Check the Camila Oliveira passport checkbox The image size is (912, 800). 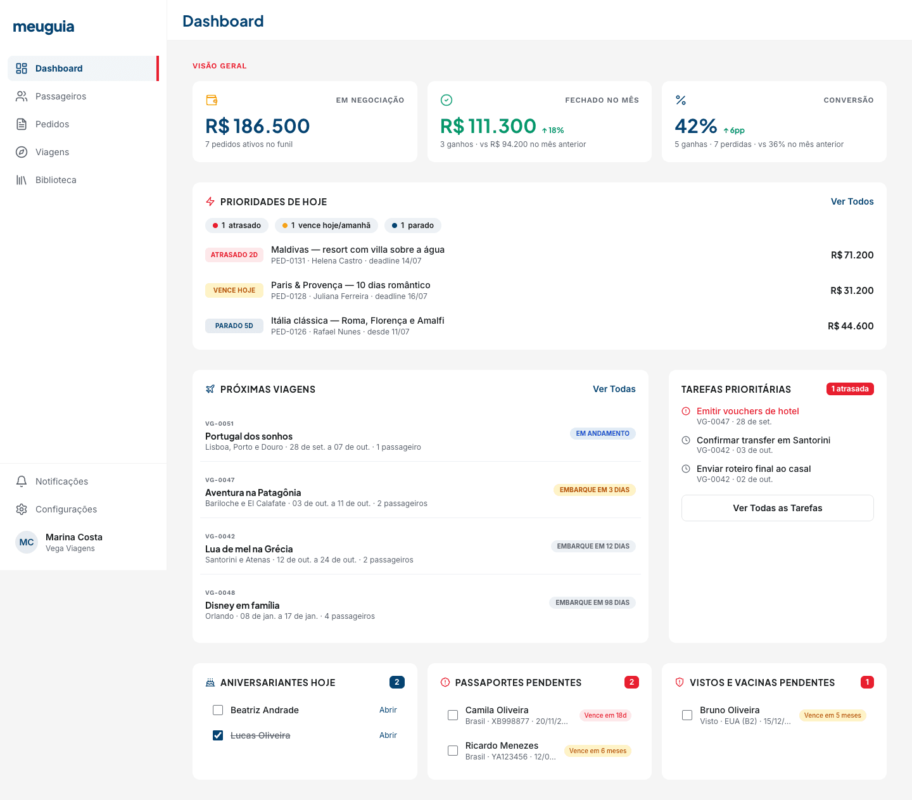pos(453,715)
